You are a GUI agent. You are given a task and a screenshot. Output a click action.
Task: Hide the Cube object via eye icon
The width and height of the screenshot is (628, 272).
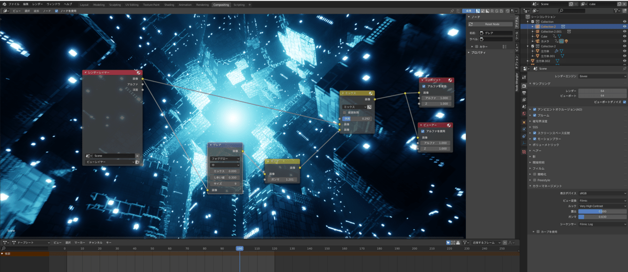click(x=624, y=36)
